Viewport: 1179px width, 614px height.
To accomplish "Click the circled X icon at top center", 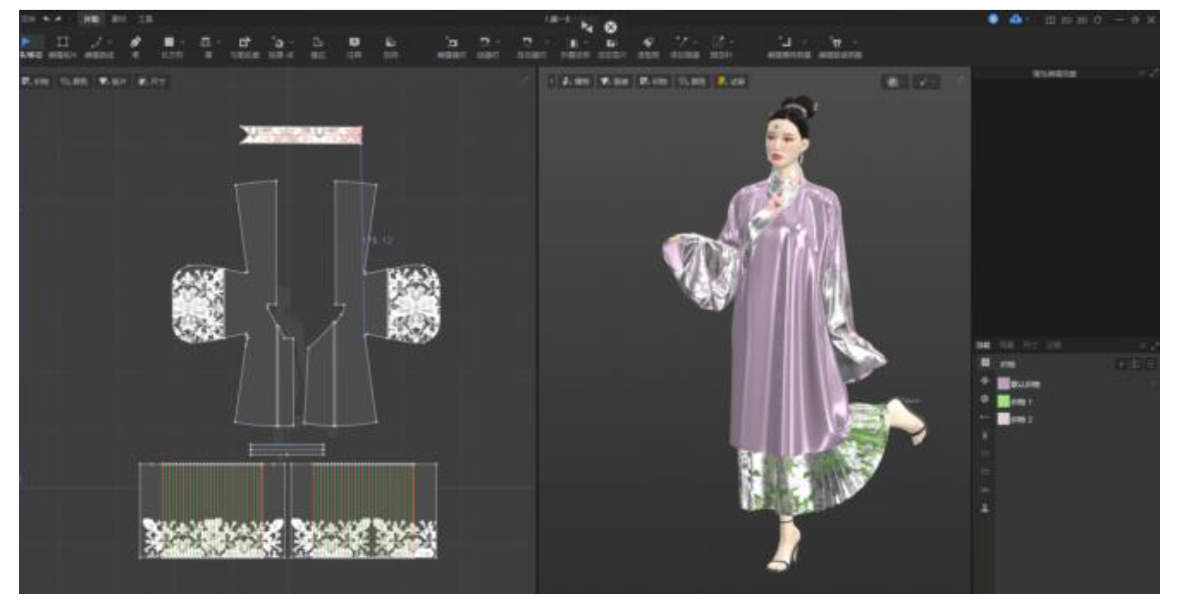I will [611, 27].
